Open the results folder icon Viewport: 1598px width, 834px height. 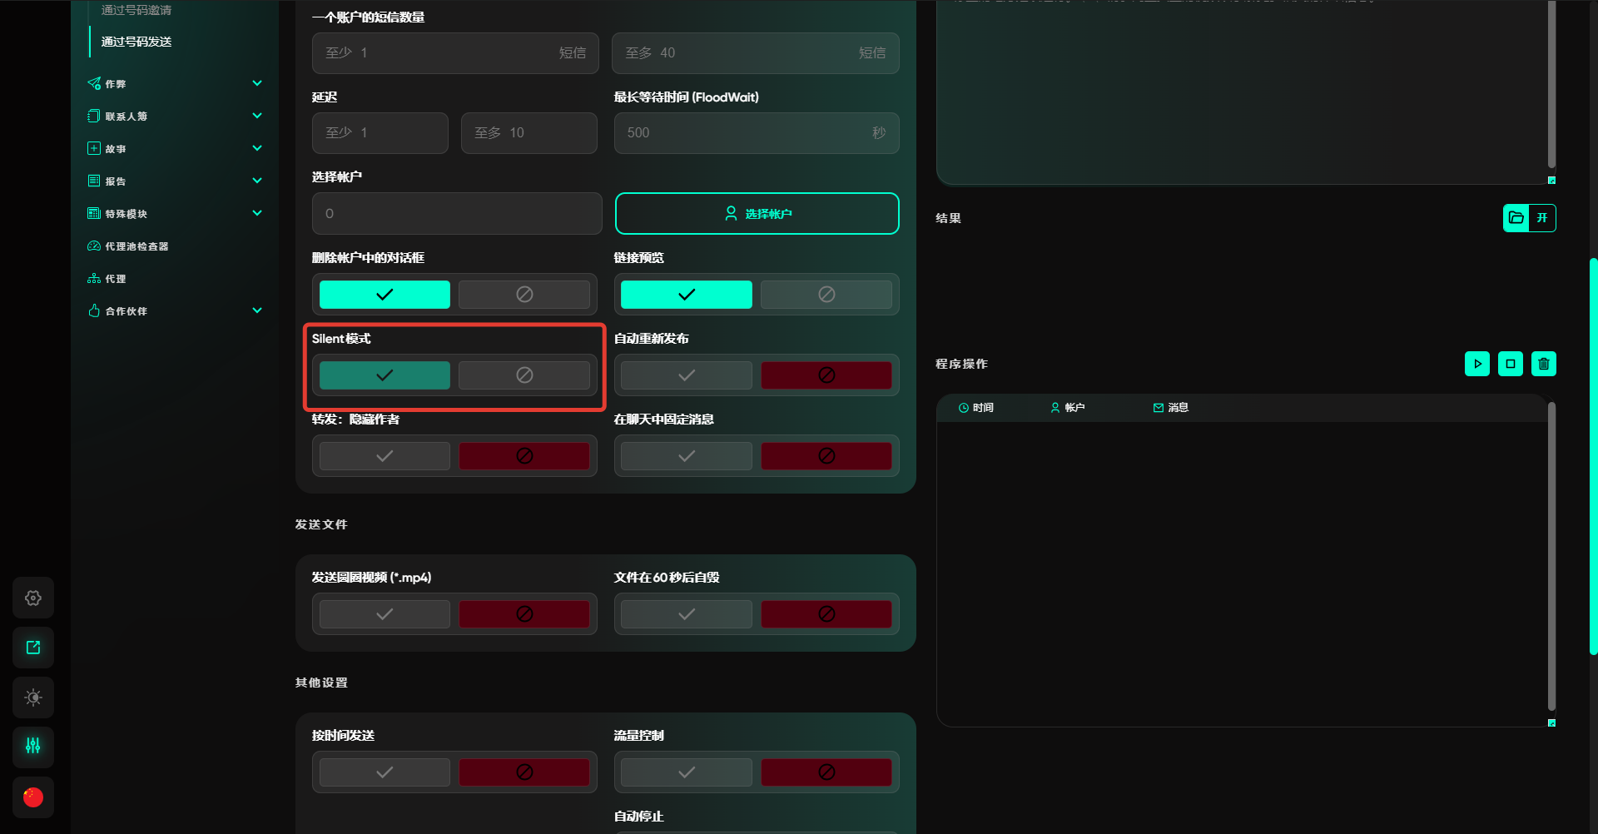pos(1516,218)
